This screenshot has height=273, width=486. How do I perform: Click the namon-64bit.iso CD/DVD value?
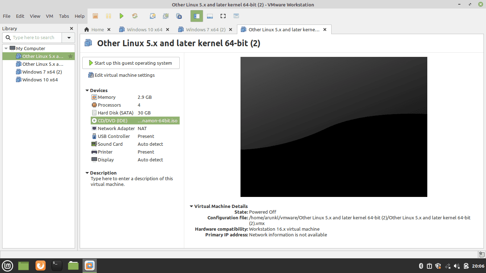(x=157, y=121)
